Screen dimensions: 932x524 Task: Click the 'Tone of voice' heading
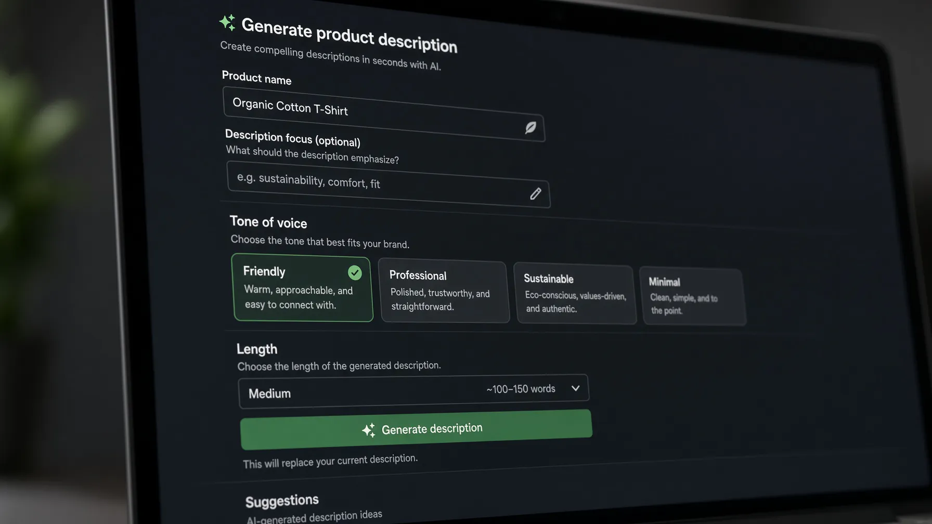point(268,222)
